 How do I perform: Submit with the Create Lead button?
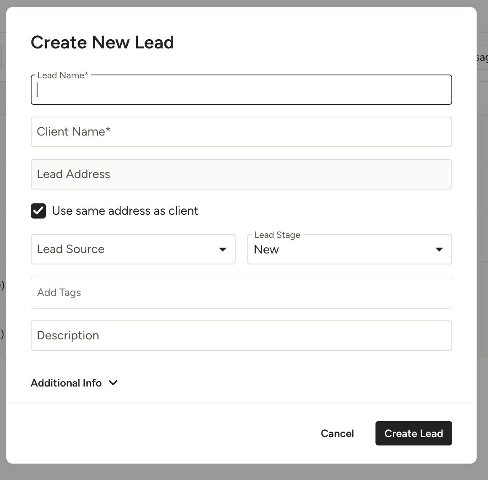coord(413,433)
